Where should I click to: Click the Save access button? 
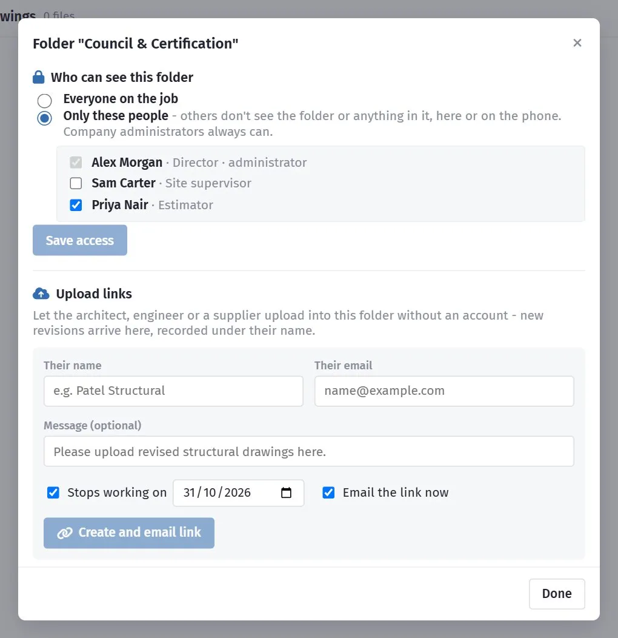pyautogui.click(x=80, y=240)
